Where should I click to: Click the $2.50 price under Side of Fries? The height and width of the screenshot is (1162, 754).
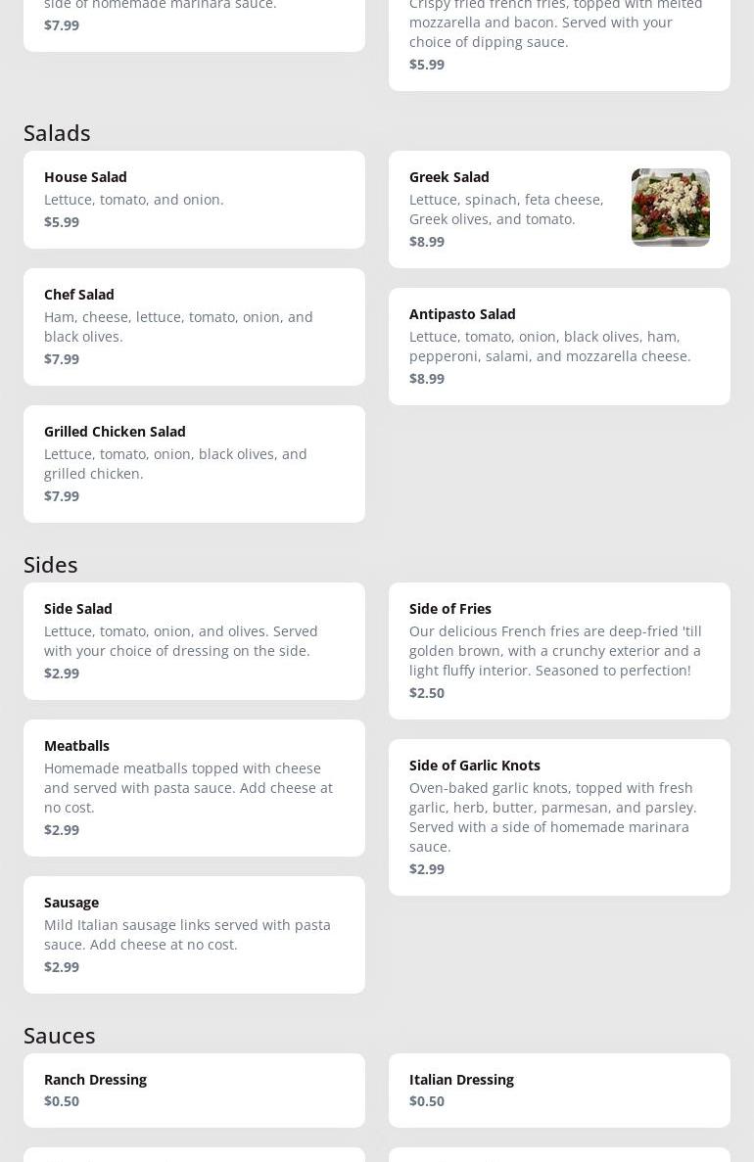point(427,693)
